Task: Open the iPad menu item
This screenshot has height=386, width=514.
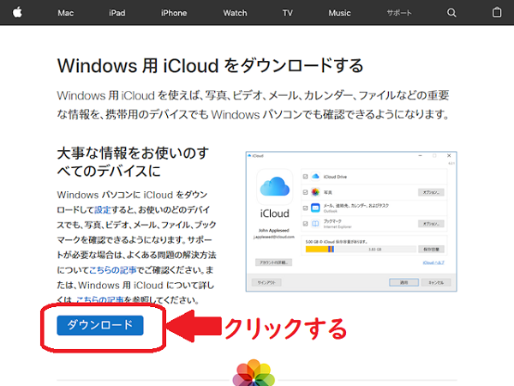Action: click(x=117, y=13)
